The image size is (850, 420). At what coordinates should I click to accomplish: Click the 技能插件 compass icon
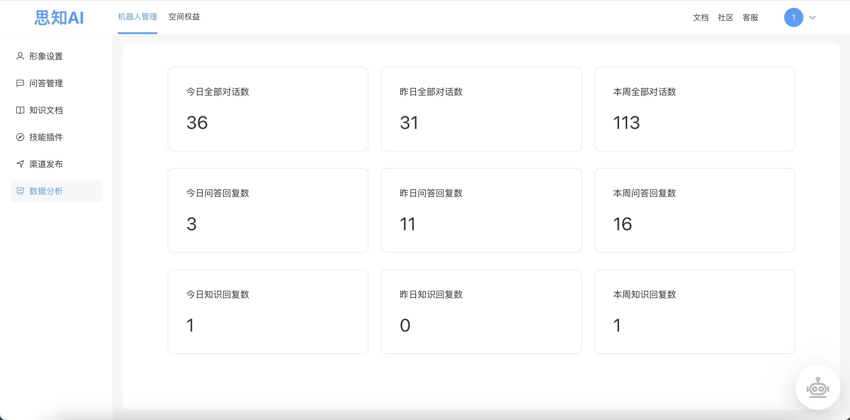pos(20,137)
